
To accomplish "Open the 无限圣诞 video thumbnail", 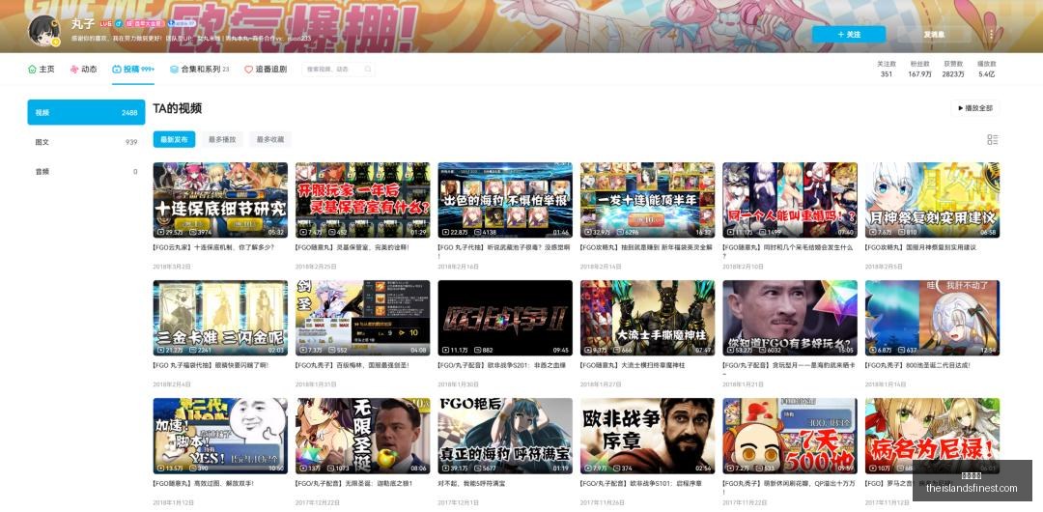I will point(362,436).
